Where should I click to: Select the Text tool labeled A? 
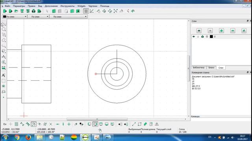click(x=4, y=75)
